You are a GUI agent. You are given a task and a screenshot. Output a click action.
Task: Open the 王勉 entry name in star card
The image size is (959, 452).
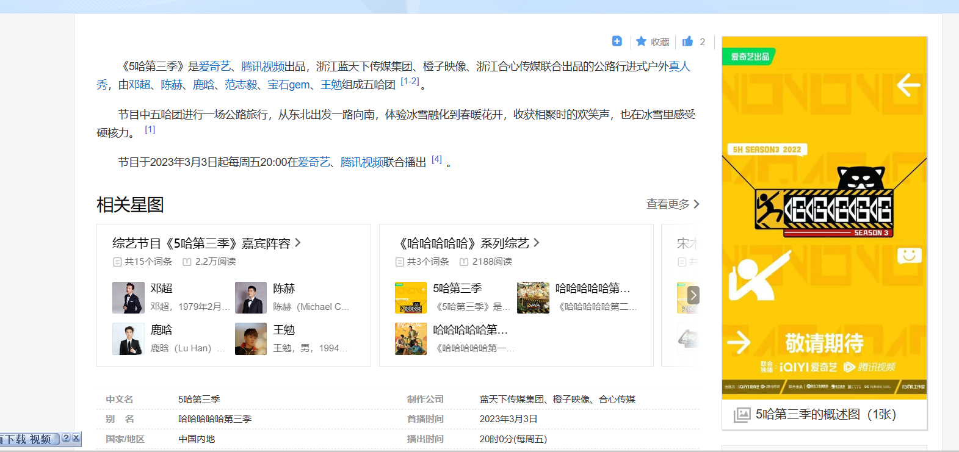pyautogui.click(x=284, y=330)
